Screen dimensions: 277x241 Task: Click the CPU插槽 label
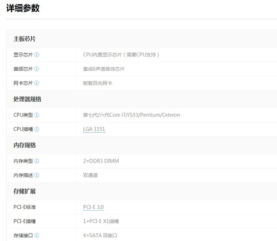[x=23, y=129]
